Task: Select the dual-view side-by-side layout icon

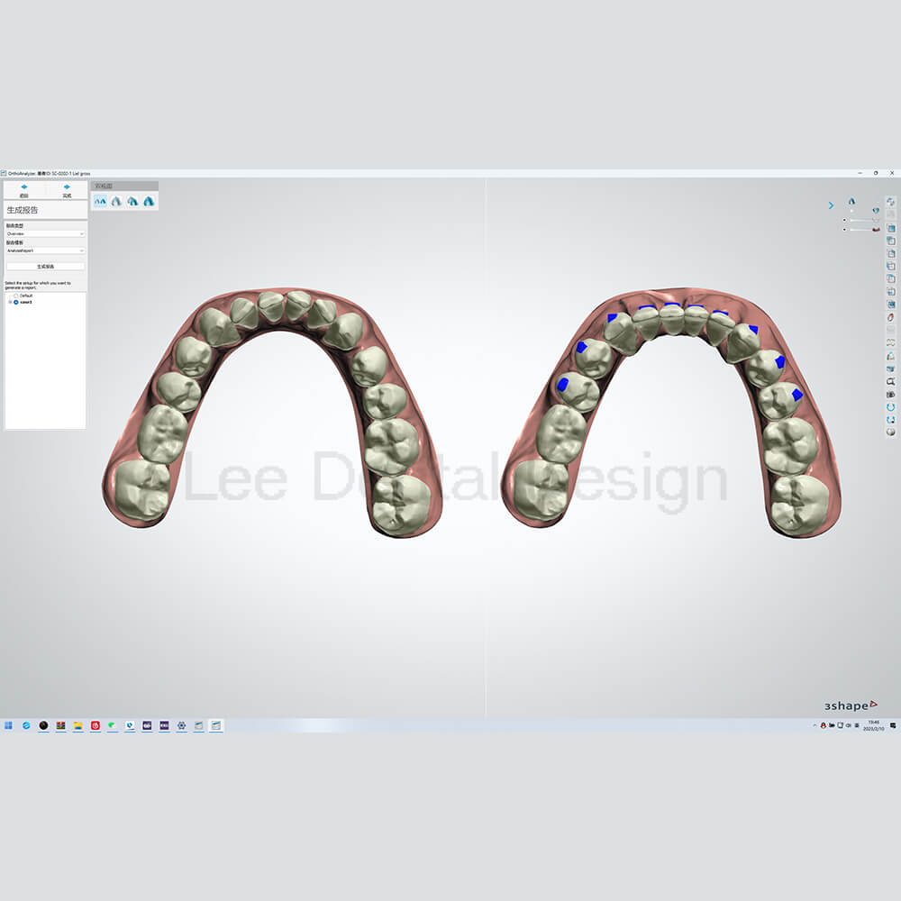Action: pyautogui.click(x=100, y=201)
